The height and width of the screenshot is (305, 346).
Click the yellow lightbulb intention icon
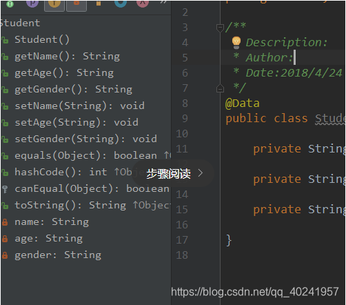coord(236,43)
